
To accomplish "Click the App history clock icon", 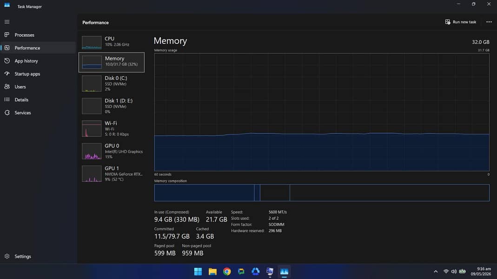I will 7,60.
